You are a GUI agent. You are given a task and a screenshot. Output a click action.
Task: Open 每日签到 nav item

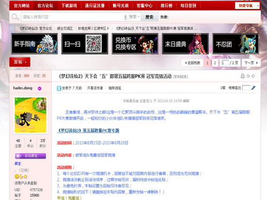tap(188, 6)
